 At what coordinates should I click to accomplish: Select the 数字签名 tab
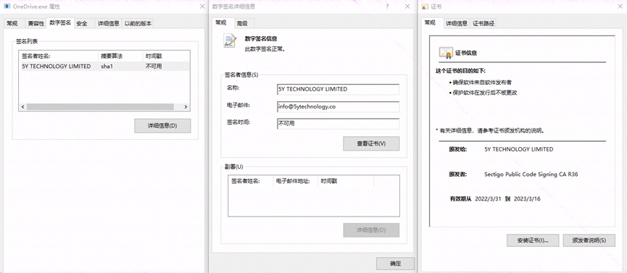(x=60, y=22)
